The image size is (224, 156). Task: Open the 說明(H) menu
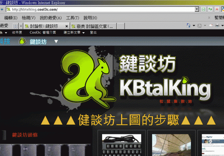(90, 18)
